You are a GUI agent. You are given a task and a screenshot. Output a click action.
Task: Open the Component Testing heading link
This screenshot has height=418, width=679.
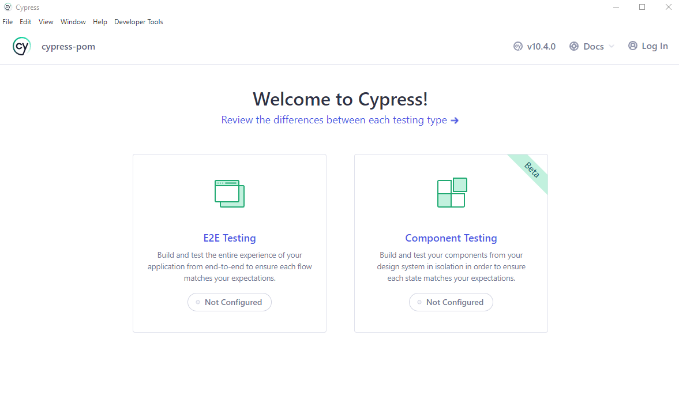tap(451, 238)
